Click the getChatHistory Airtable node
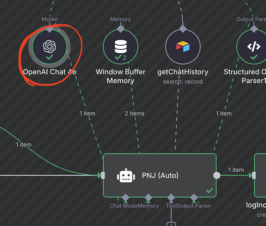Image resolution: width=266 pixels, height=226 pixels. point(183,47)
